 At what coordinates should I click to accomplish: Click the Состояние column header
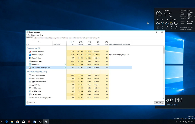[x=60, y=43]
